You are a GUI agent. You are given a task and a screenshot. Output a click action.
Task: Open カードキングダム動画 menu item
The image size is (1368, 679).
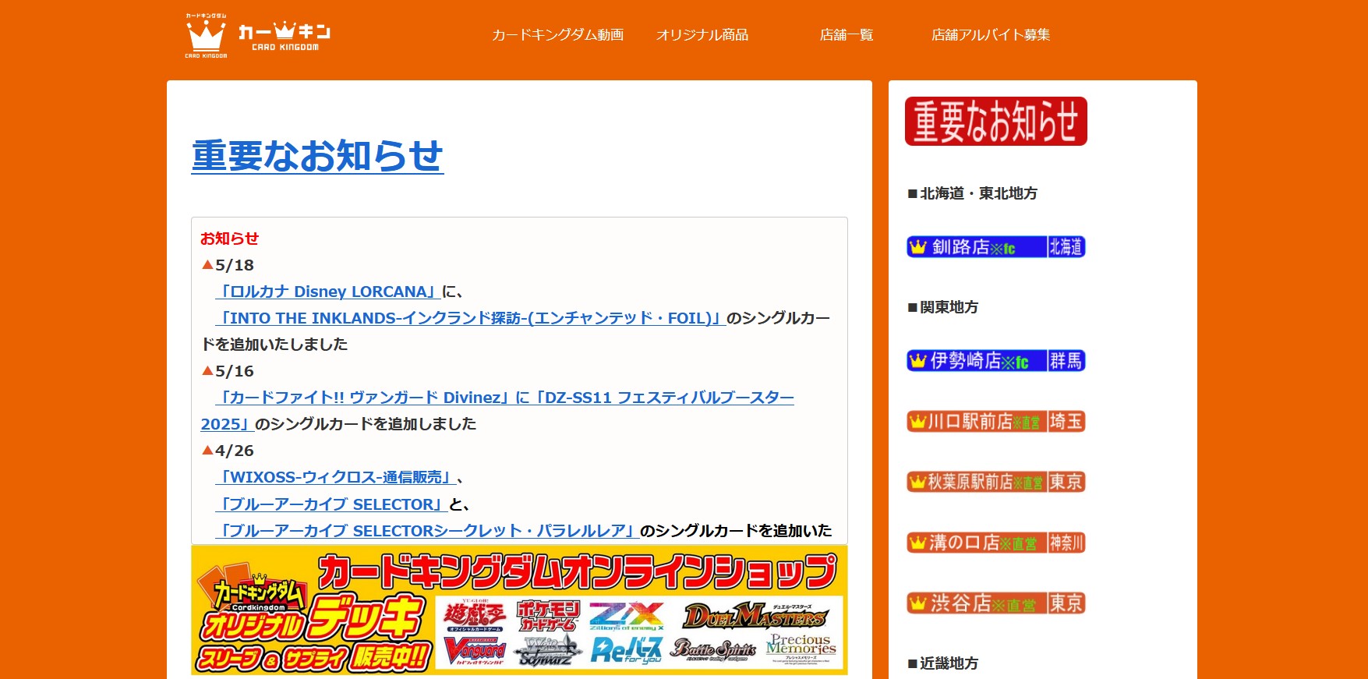pos(558,35)
